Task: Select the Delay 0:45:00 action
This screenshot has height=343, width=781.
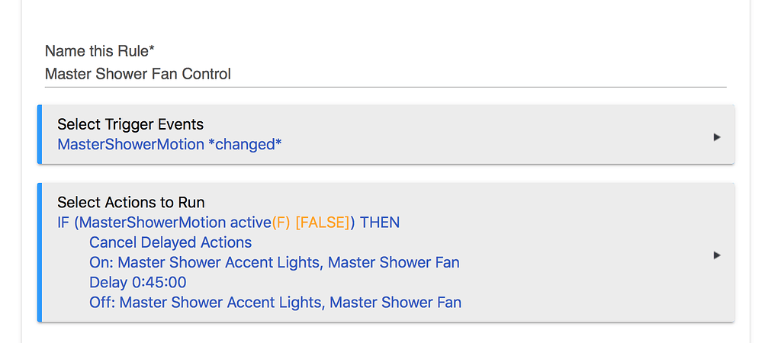Action: (138, 282)
